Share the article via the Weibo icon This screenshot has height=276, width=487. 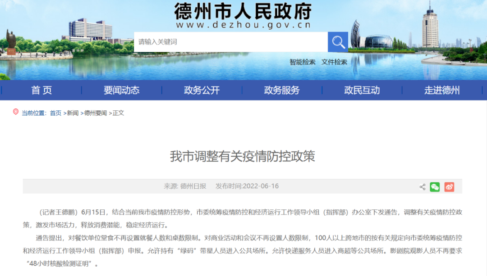pyautogui.click(x=449, y=186)
